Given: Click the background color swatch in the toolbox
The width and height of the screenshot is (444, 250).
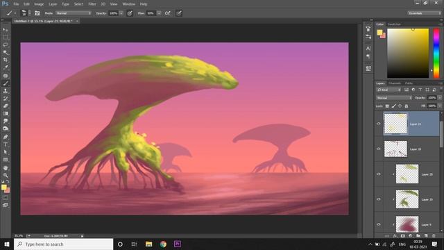Looking at the screenshot, I should click(7, 190).
